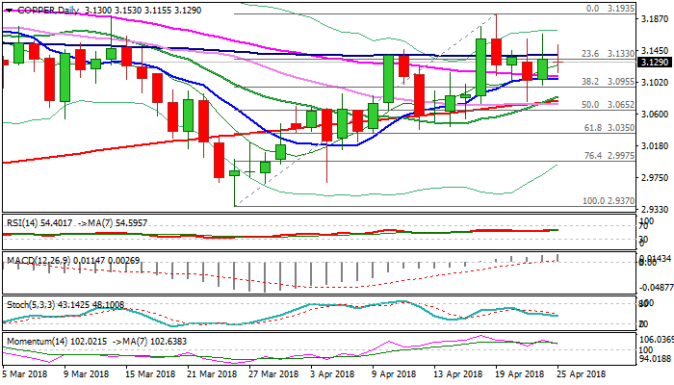Click the 2.9750 price axis label
The height and width of the screenshot is (385, 674).
[x=655, y=177]
